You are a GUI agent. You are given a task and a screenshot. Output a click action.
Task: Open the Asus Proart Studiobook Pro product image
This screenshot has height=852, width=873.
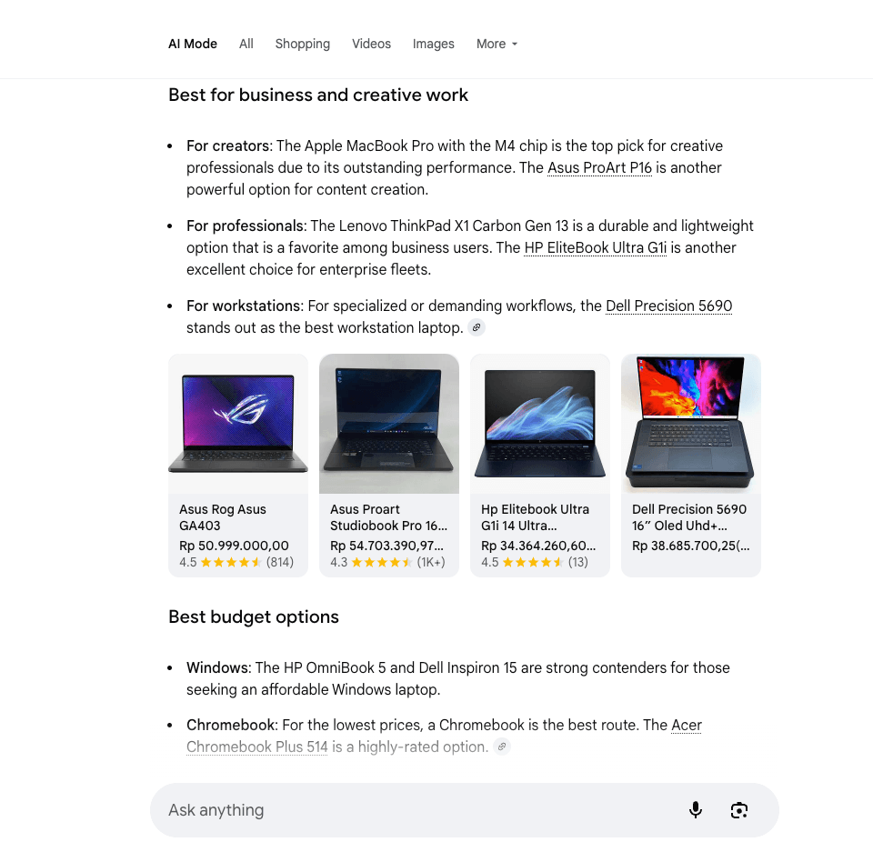click(x=389, y=424)
